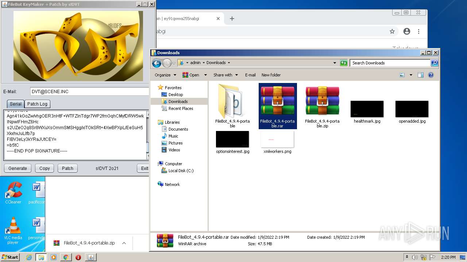Open new Chrome tab with plus
The image size is (467, 262).
pyautogui.click(x=232, y=19)
